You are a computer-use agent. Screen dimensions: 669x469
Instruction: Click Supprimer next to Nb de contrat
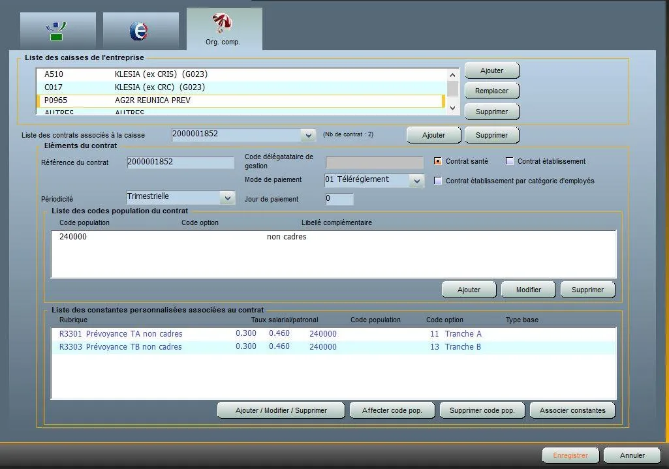(x=491, y=135)
